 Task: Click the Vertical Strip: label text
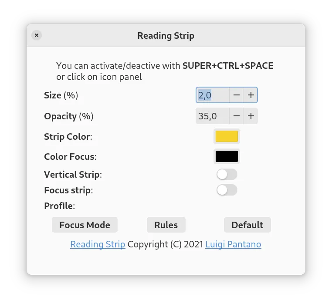point(73,175)
